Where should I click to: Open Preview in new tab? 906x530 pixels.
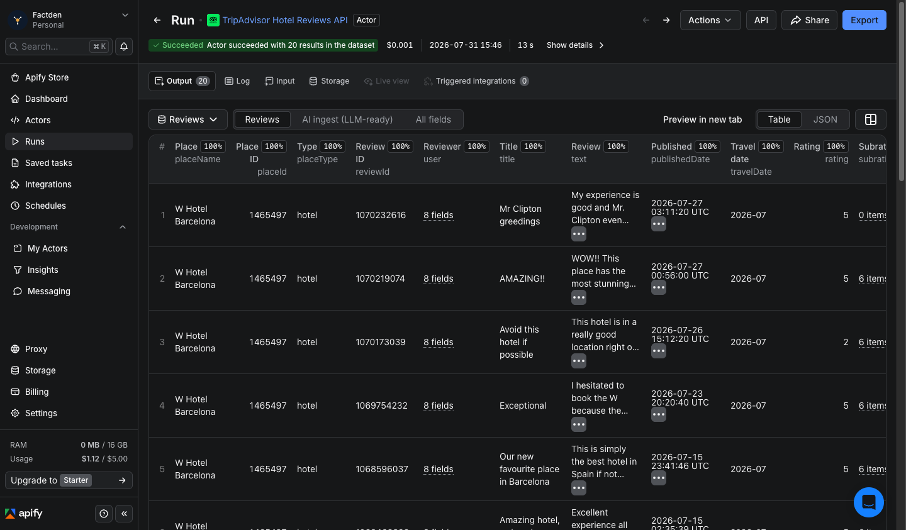click(x=702, y=119)
